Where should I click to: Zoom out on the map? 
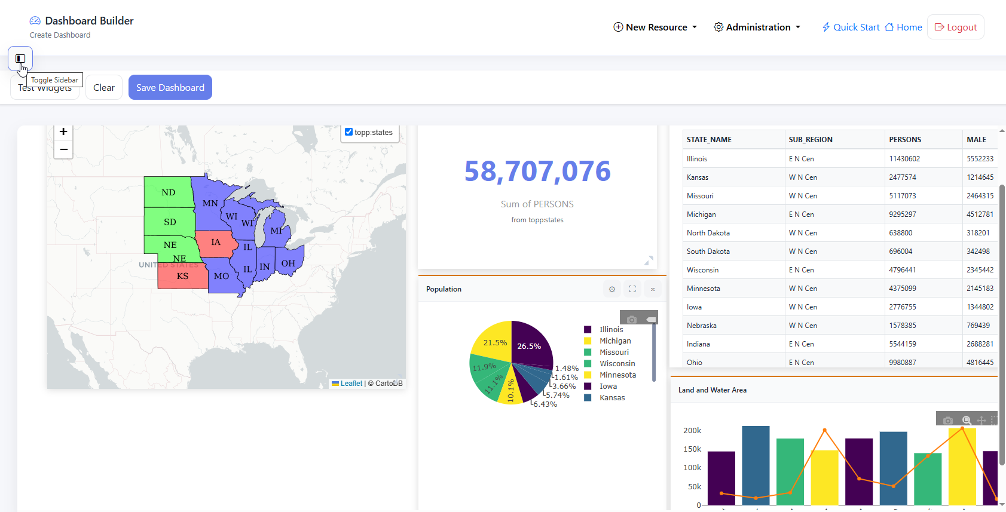click(x=63, y=149)
